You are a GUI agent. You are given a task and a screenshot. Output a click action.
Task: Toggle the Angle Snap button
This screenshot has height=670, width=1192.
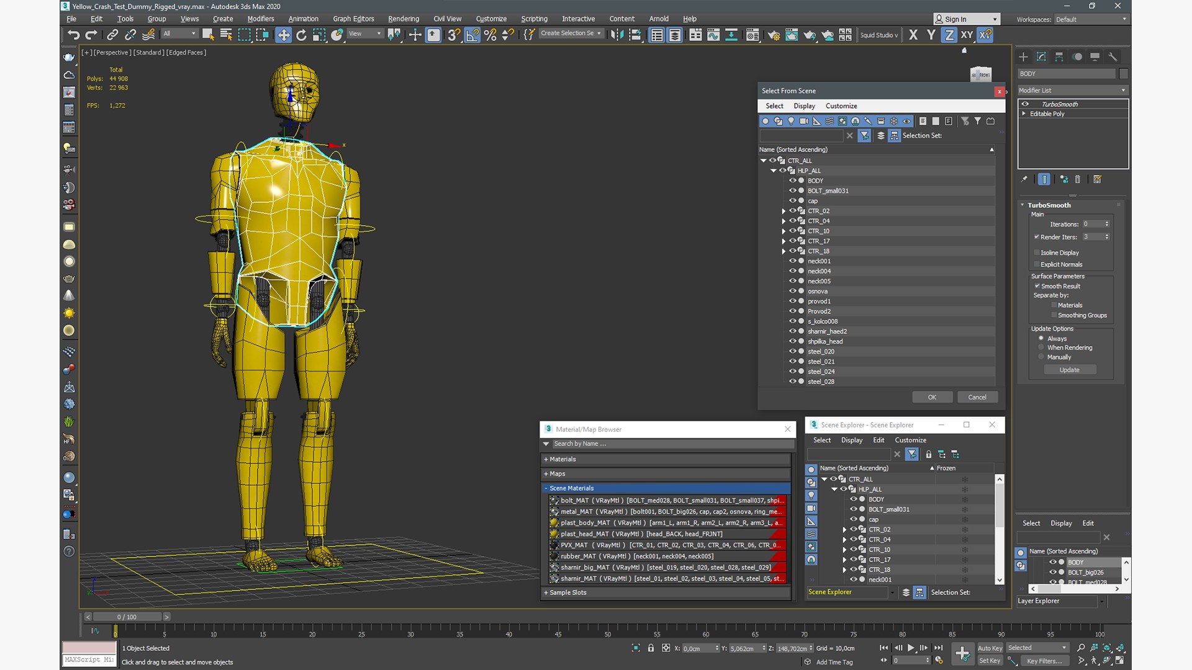click(472, 35)
